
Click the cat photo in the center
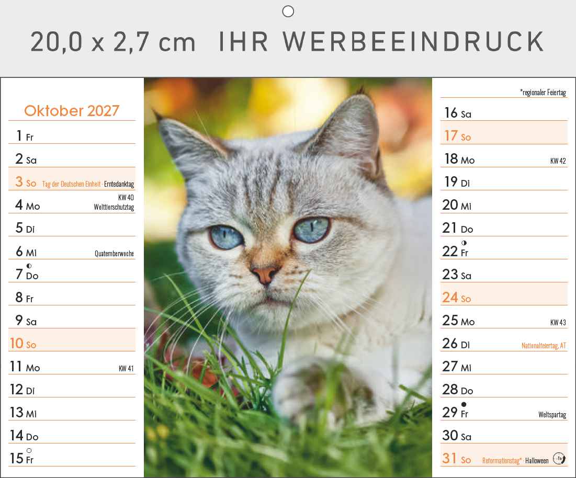288,277
